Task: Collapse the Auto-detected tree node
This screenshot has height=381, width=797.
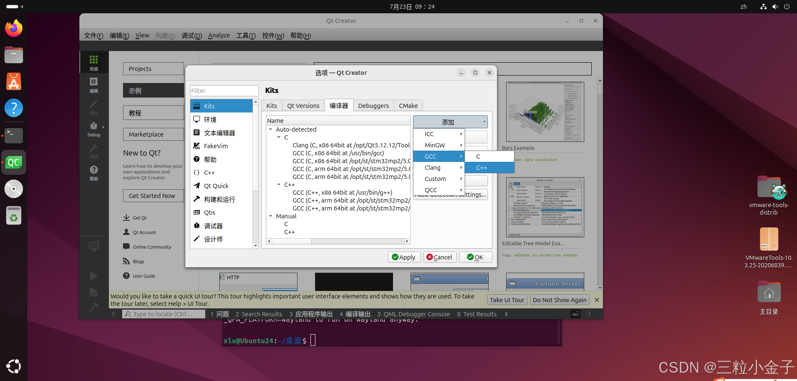Action: (x=271, y=129)
